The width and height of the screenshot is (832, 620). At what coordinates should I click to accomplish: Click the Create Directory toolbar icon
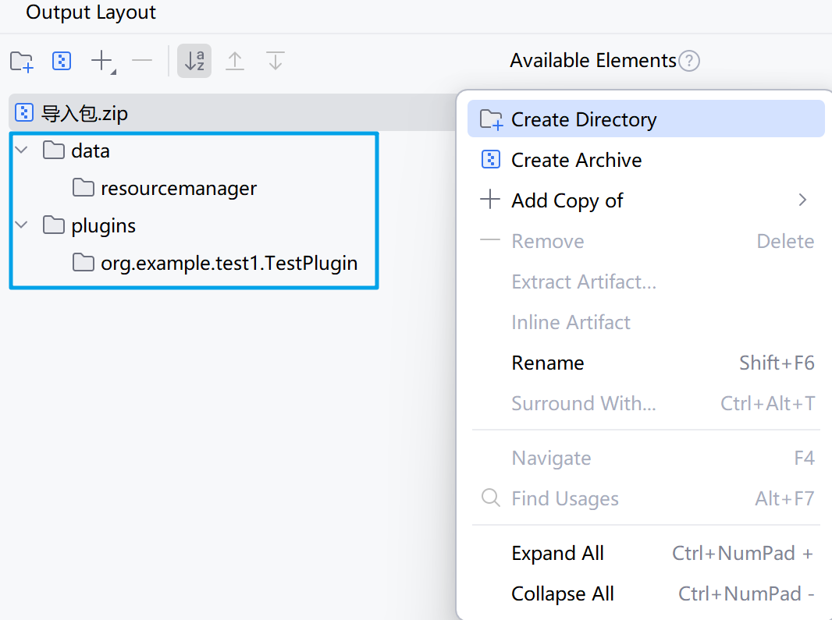[x=22, y=62]
